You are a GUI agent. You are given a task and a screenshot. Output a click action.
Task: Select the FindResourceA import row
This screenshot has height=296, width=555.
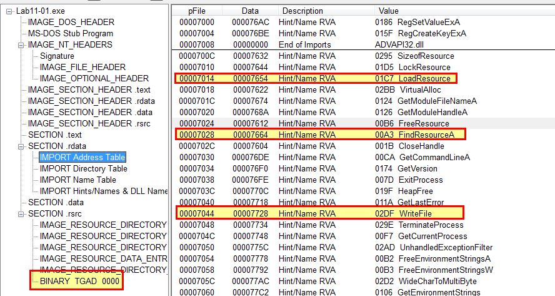point(321,135)
